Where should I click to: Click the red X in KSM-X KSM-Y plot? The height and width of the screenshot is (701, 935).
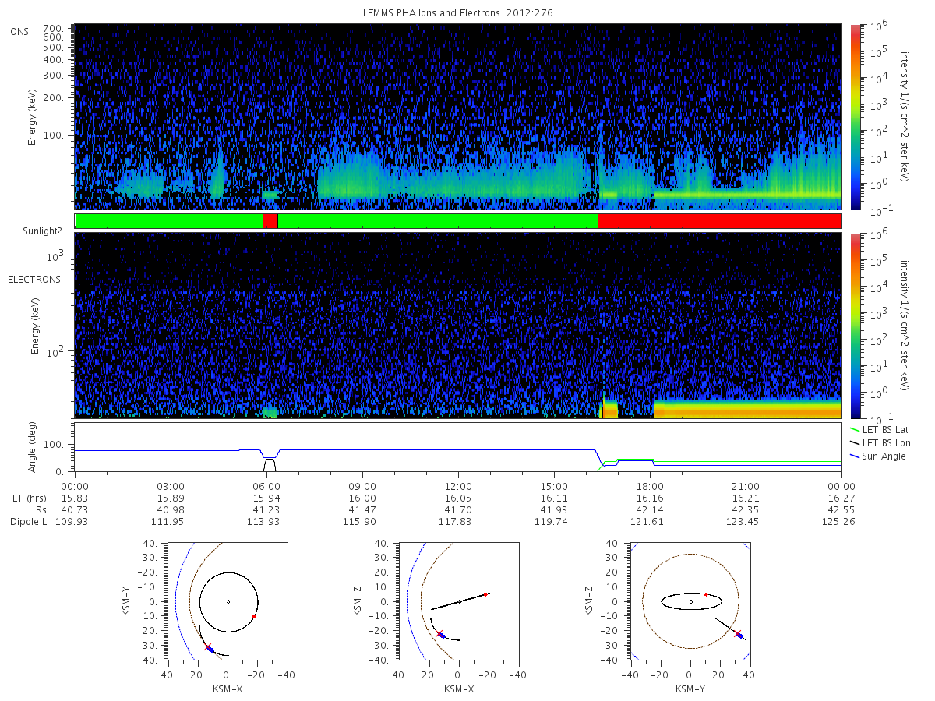pos(208,646)
